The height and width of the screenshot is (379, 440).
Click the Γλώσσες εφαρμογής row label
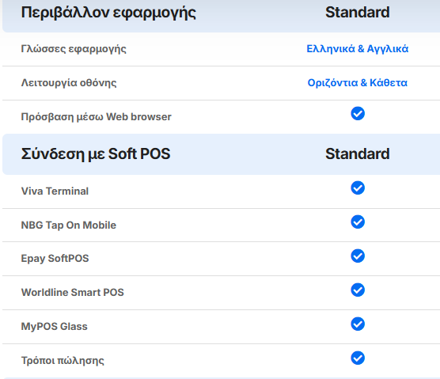click(x=74, y=49)
